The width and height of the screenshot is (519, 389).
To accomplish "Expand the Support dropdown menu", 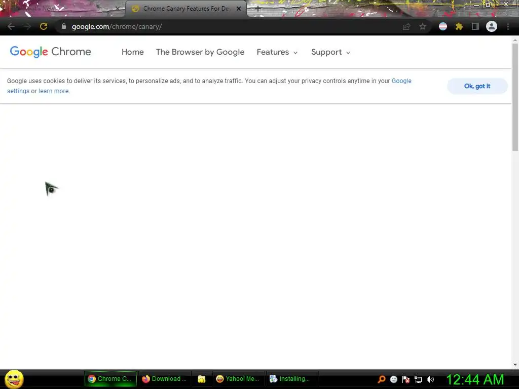I will coord(330,52).
